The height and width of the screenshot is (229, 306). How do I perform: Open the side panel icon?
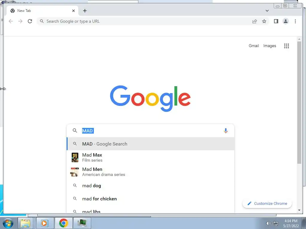pos(276,21)
